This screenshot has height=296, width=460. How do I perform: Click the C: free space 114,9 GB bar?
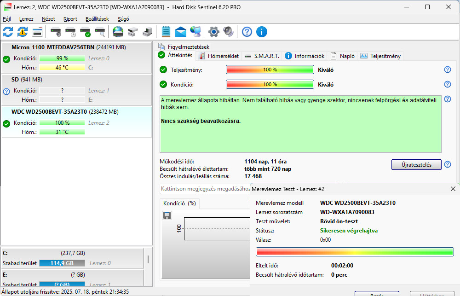tap(62, 263)
